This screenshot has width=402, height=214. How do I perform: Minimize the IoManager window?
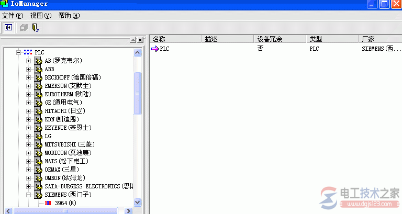[372, 4]
